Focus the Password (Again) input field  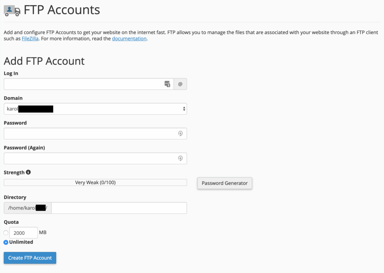tap(90, 158)
